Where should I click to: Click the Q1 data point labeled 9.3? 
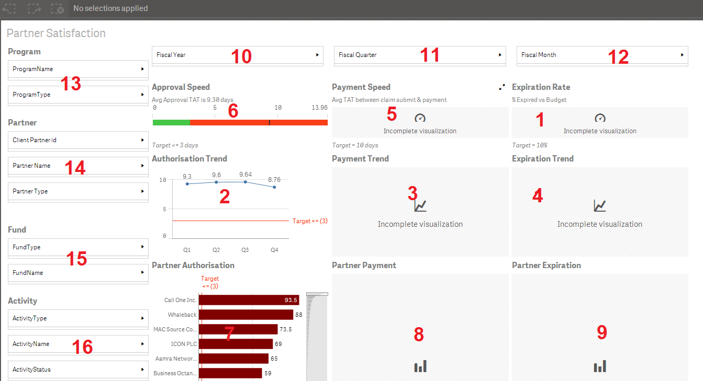(187, 184)
